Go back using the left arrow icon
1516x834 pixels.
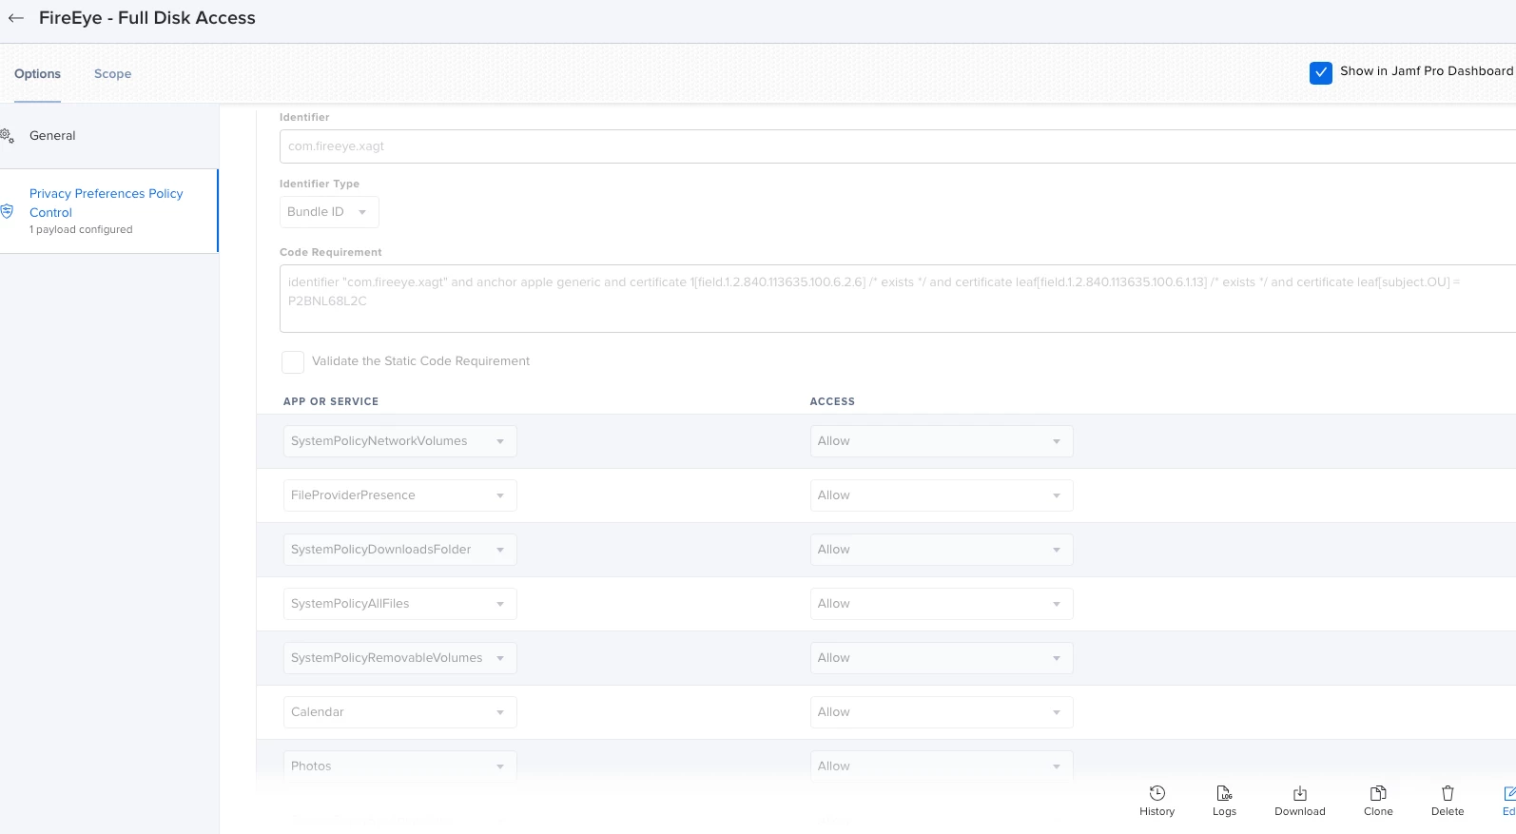click(16, 18)
